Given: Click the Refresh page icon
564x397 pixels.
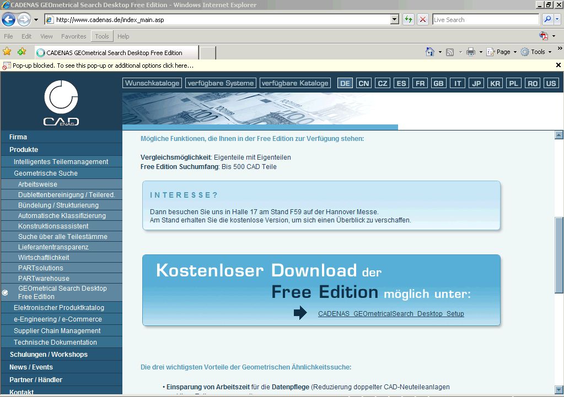Looking at the screenshot, I should tap(409, 19).
